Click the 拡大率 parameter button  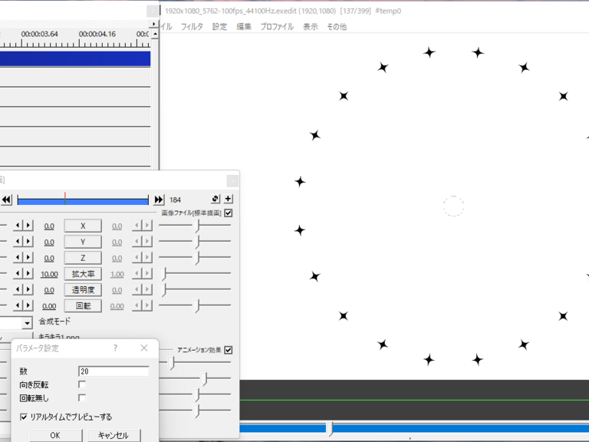click(x=83, y=274)
